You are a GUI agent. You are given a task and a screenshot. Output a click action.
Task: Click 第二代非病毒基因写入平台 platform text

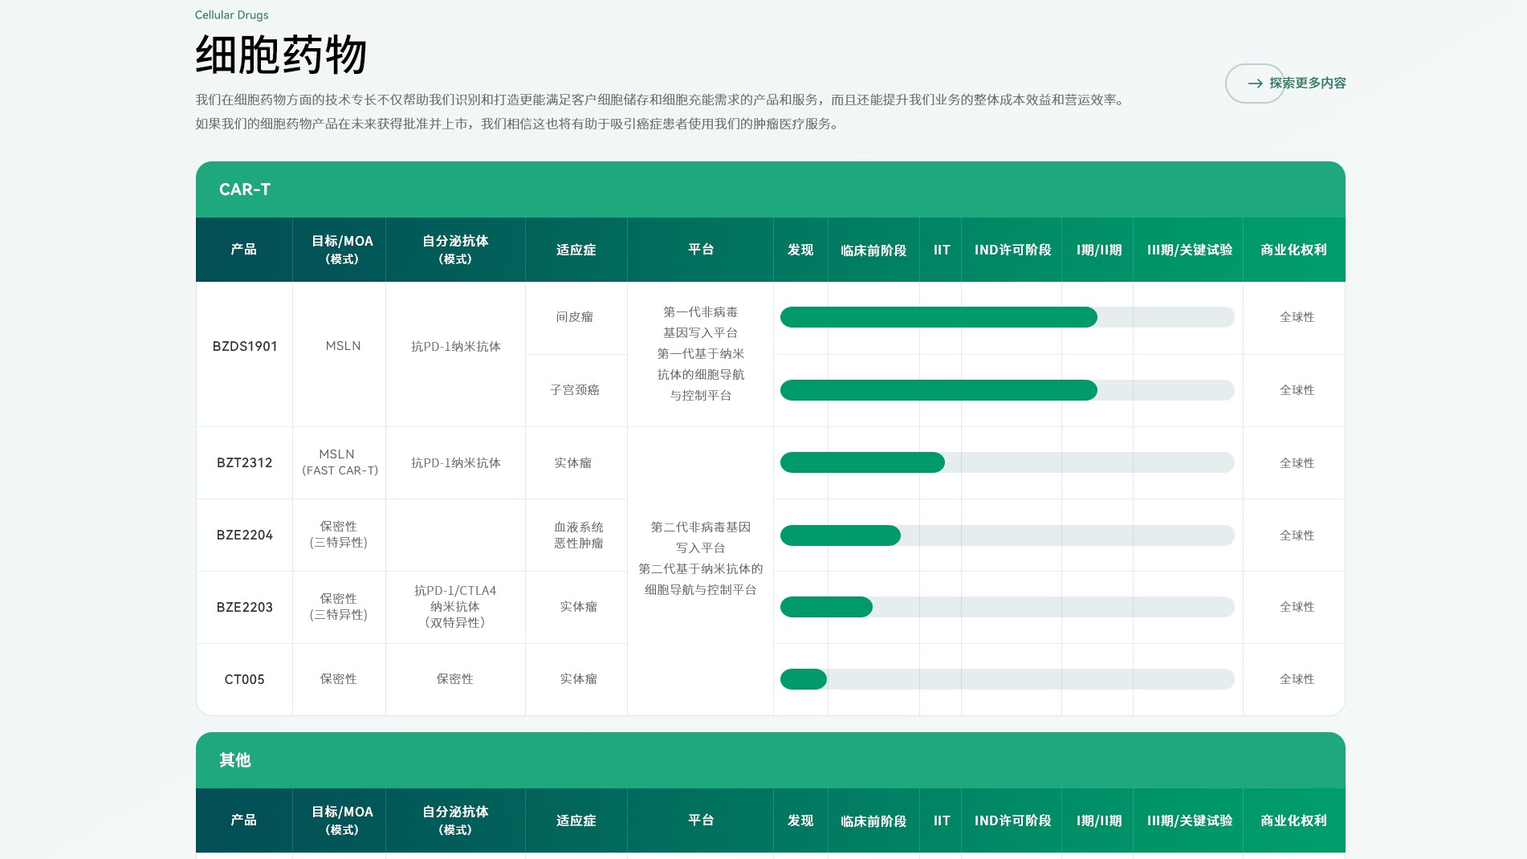700,537
